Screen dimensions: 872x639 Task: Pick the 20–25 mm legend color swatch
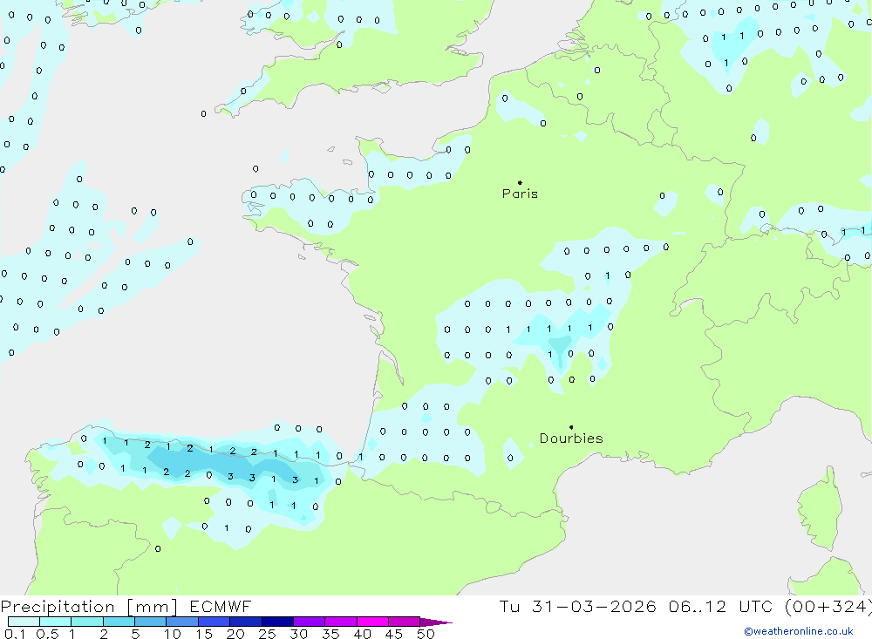coord(246,622)
